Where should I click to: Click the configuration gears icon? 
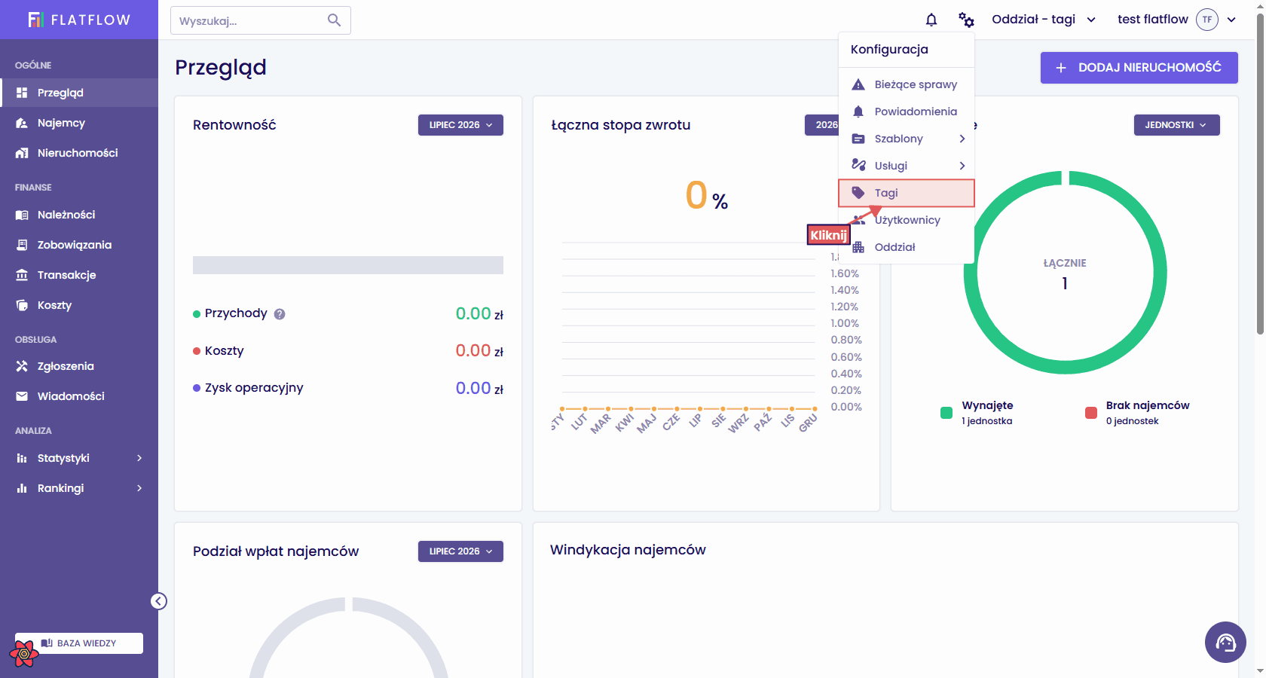point(966,20)
